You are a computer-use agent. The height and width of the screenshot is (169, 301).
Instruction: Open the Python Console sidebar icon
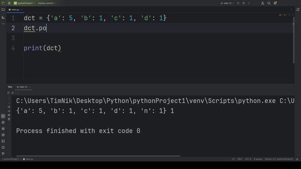(3, 122)
